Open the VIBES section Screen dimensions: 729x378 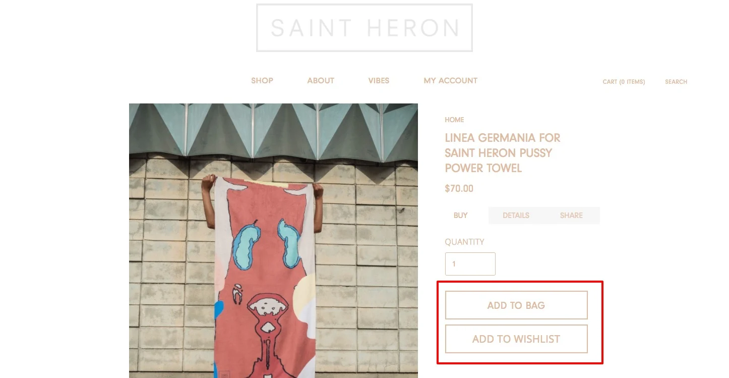tap(379, 81)
